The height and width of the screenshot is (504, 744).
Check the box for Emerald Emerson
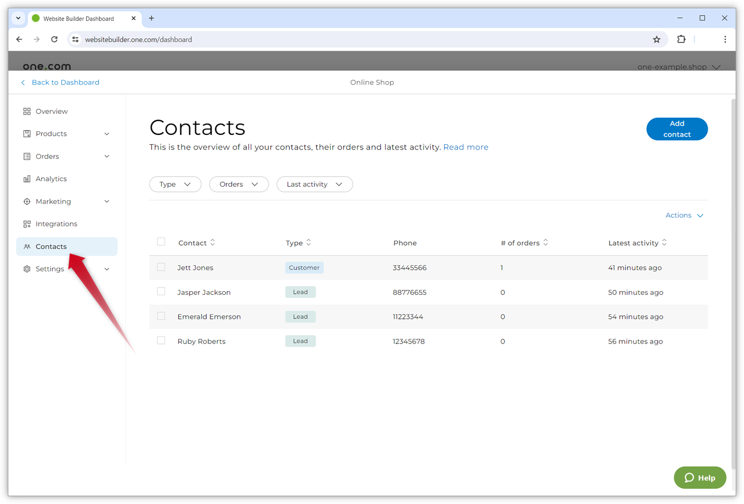(x=161, y=316)
